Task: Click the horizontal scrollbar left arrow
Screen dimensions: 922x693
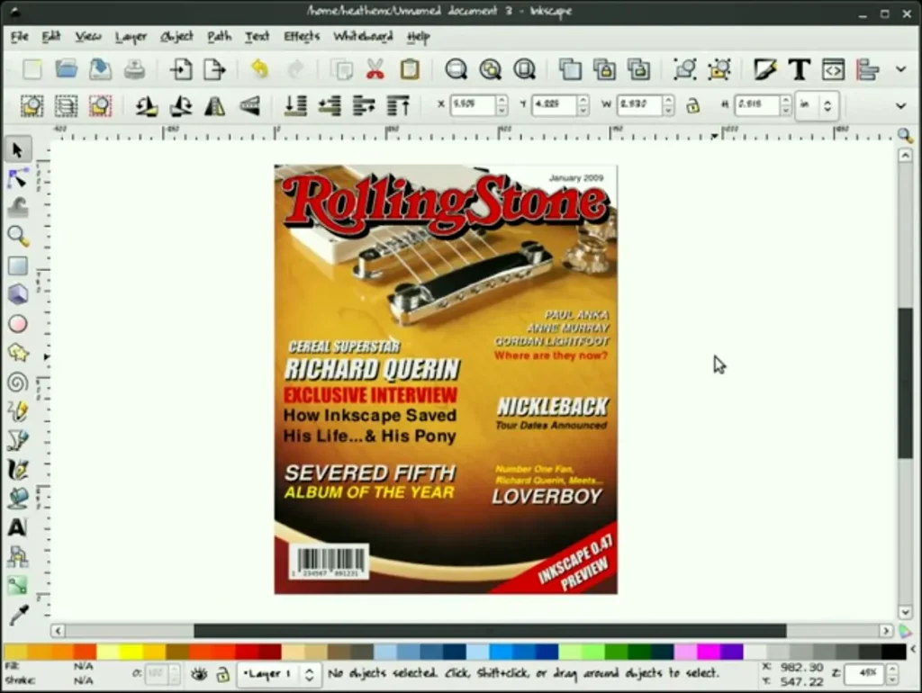Action: coord(58,631)
